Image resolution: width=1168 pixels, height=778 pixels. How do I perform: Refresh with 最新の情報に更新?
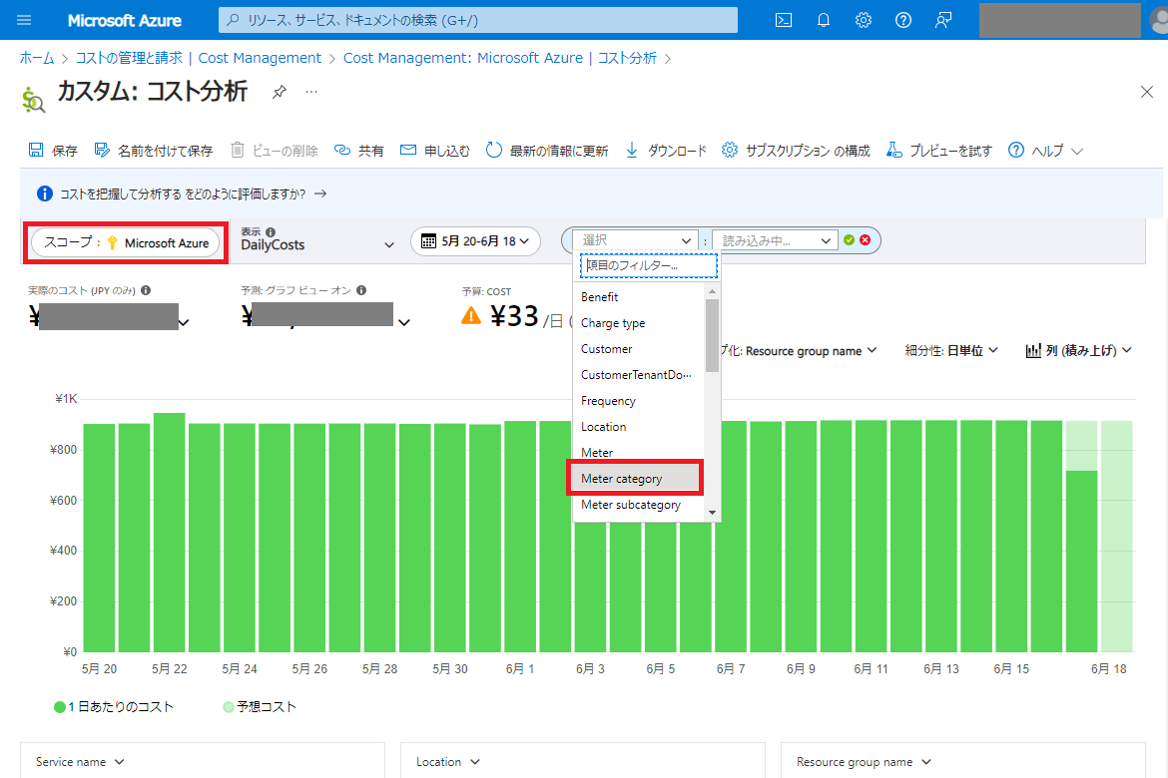(547, 151)
